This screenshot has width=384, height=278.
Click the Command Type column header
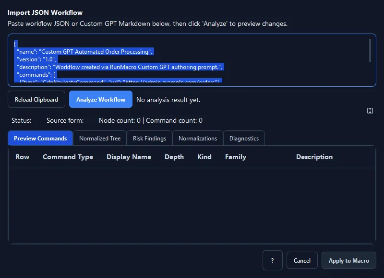coord(68,157)
